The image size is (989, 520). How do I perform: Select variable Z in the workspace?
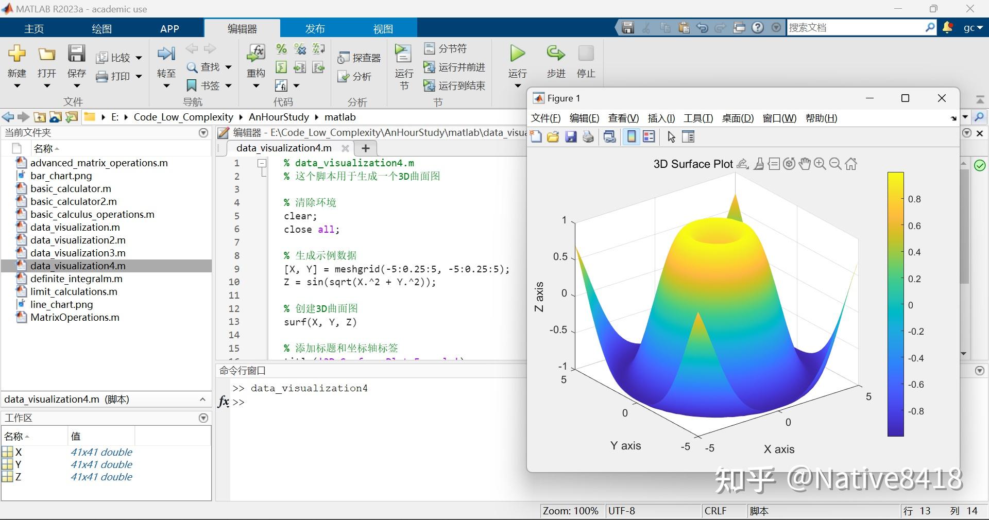(x=18, y=477)
